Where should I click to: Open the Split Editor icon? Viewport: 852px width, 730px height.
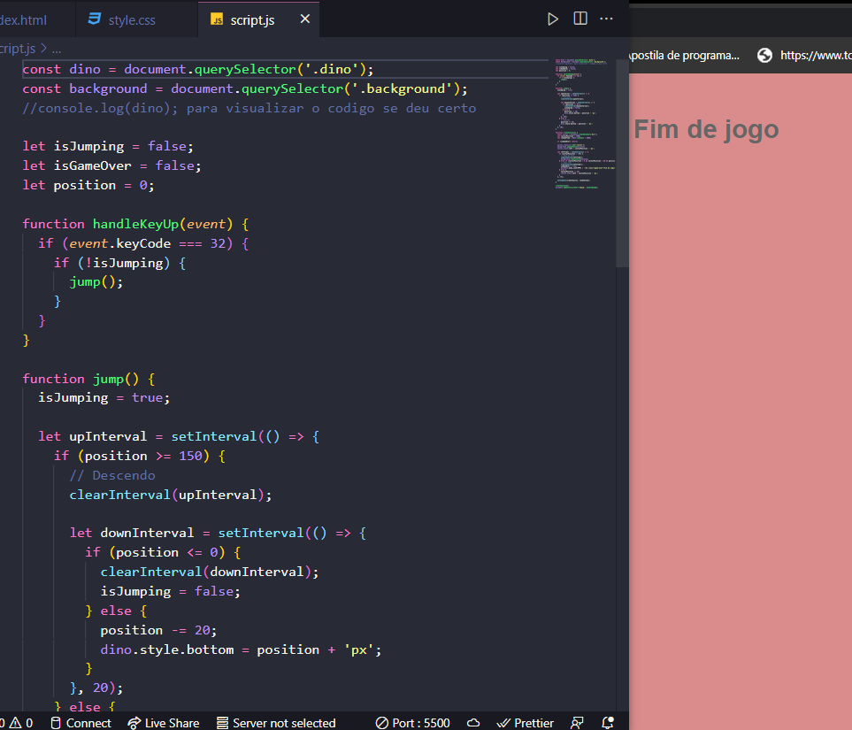coord(580,18)
